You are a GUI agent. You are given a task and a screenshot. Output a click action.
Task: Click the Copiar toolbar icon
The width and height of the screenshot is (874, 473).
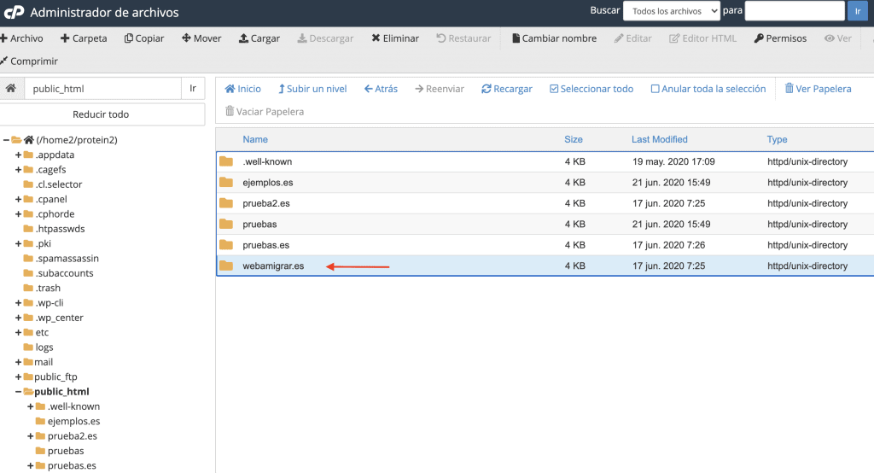(129, 38)
